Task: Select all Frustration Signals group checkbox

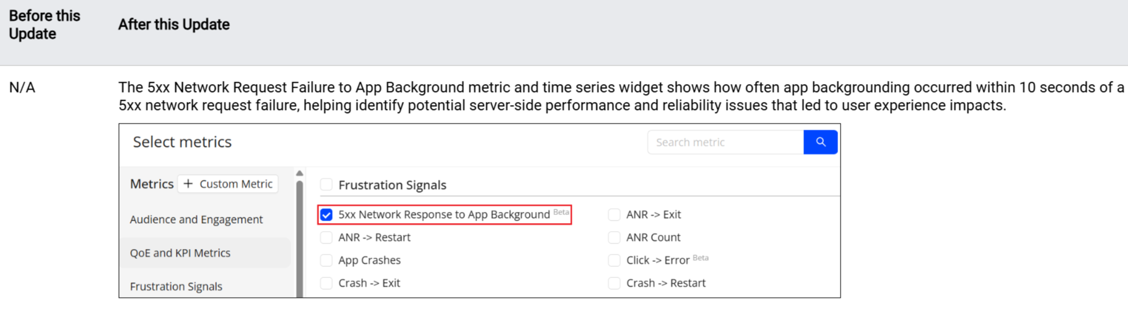Action: point(326,185)
